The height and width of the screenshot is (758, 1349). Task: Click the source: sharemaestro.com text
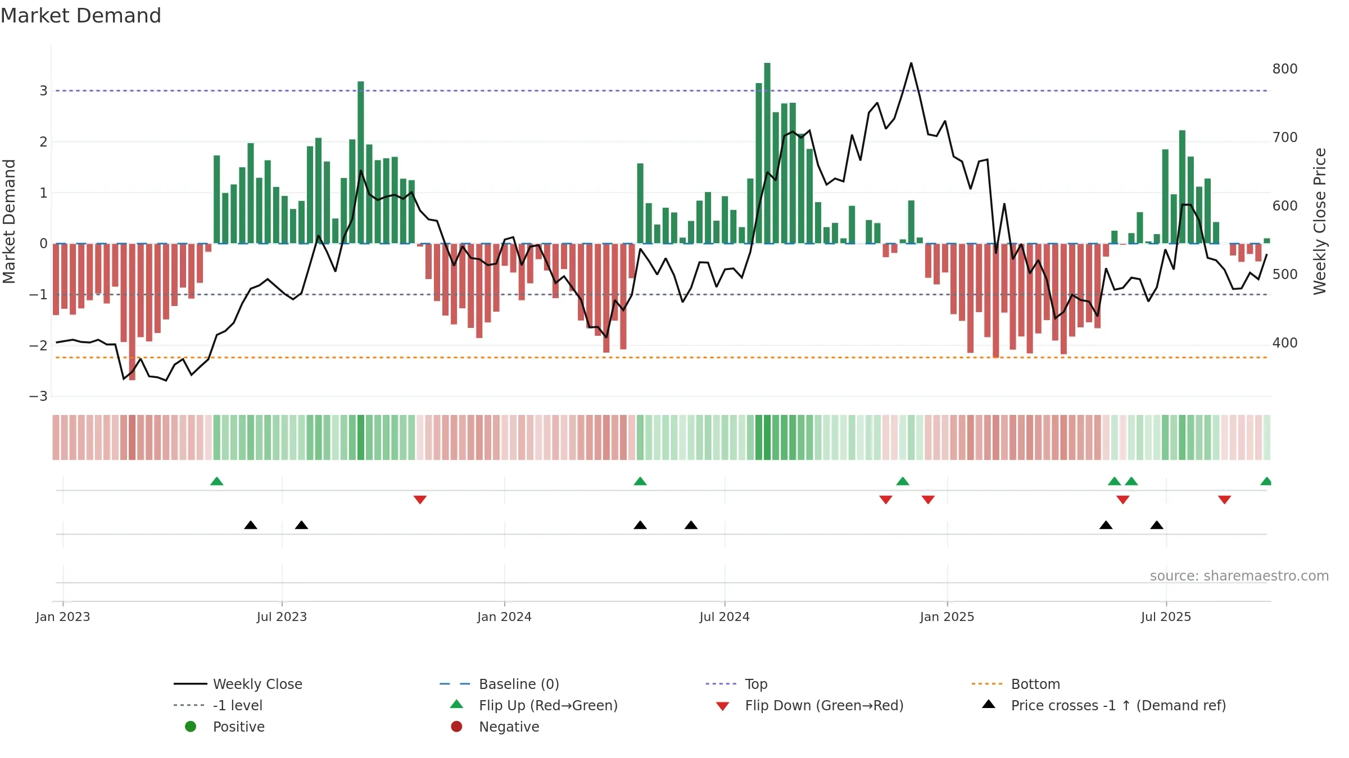(1239, 576)
